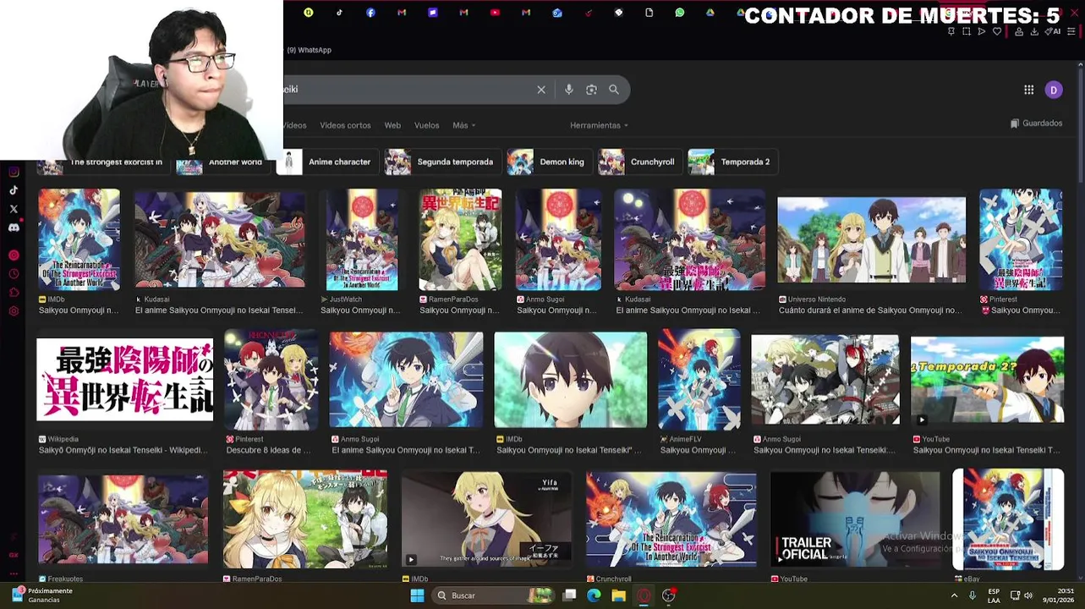Open the Google account avatar D
Viewport: 1085px width, 609px height.
coord(1054,90)
